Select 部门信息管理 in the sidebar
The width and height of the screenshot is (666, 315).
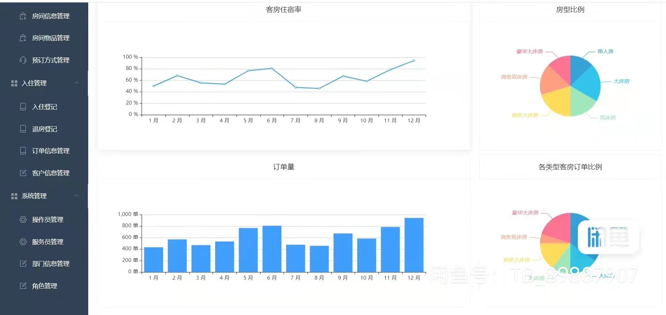click(51, 264)
